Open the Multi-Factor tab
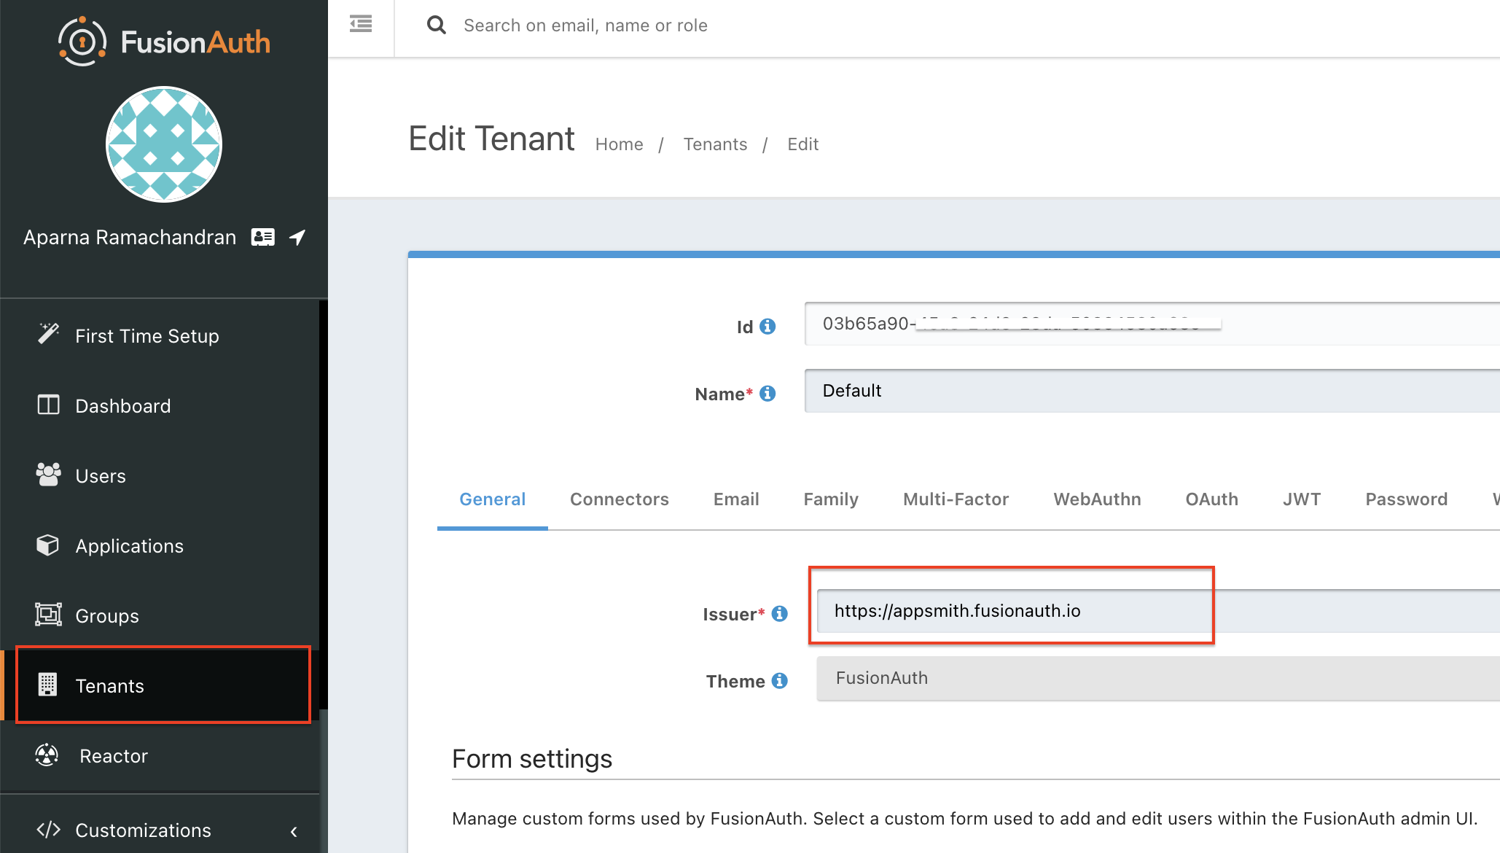1500x853 pixels. (x=956, y=499)
